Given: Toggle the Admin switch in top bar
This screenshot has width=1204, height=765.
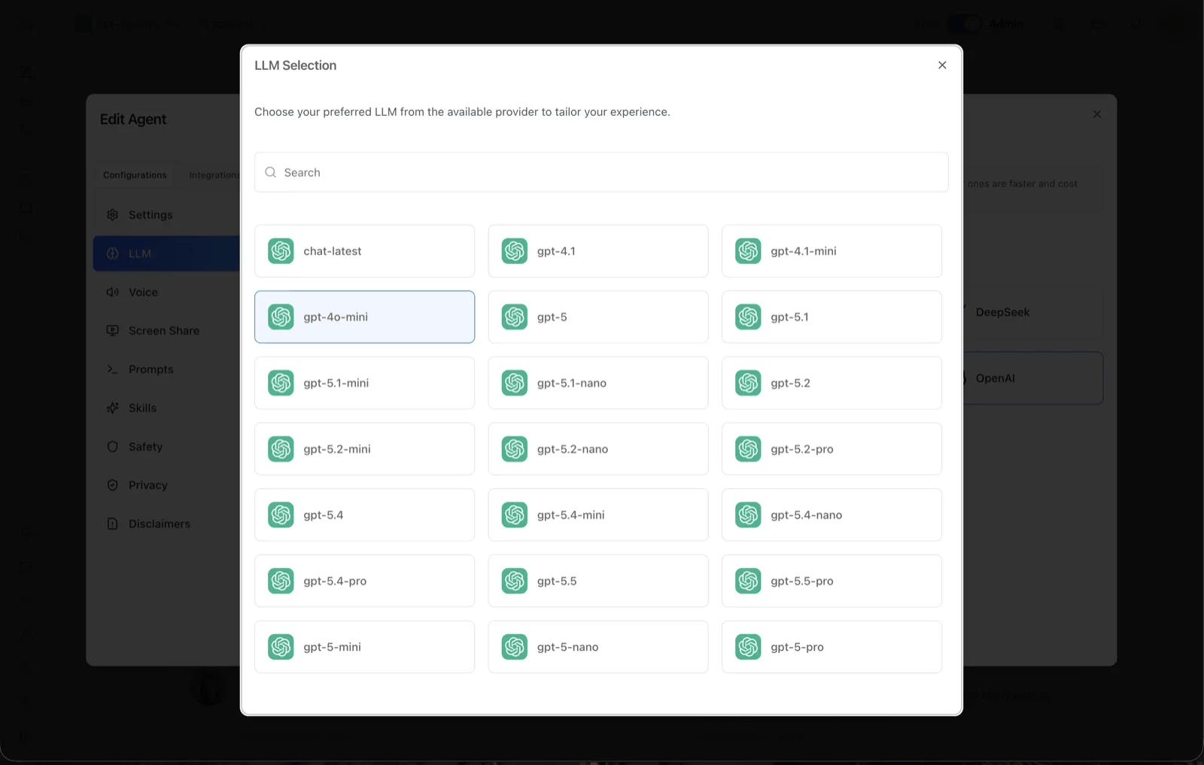Looking at the screenshot, I should click(x=965, y=24).
